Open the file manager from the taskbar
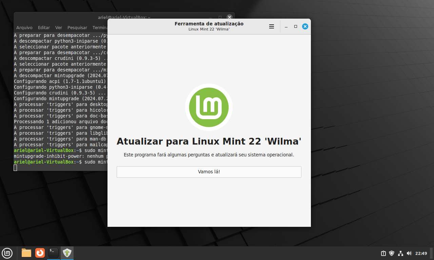The width and height of the screenshot is (434, 260). 26,253
